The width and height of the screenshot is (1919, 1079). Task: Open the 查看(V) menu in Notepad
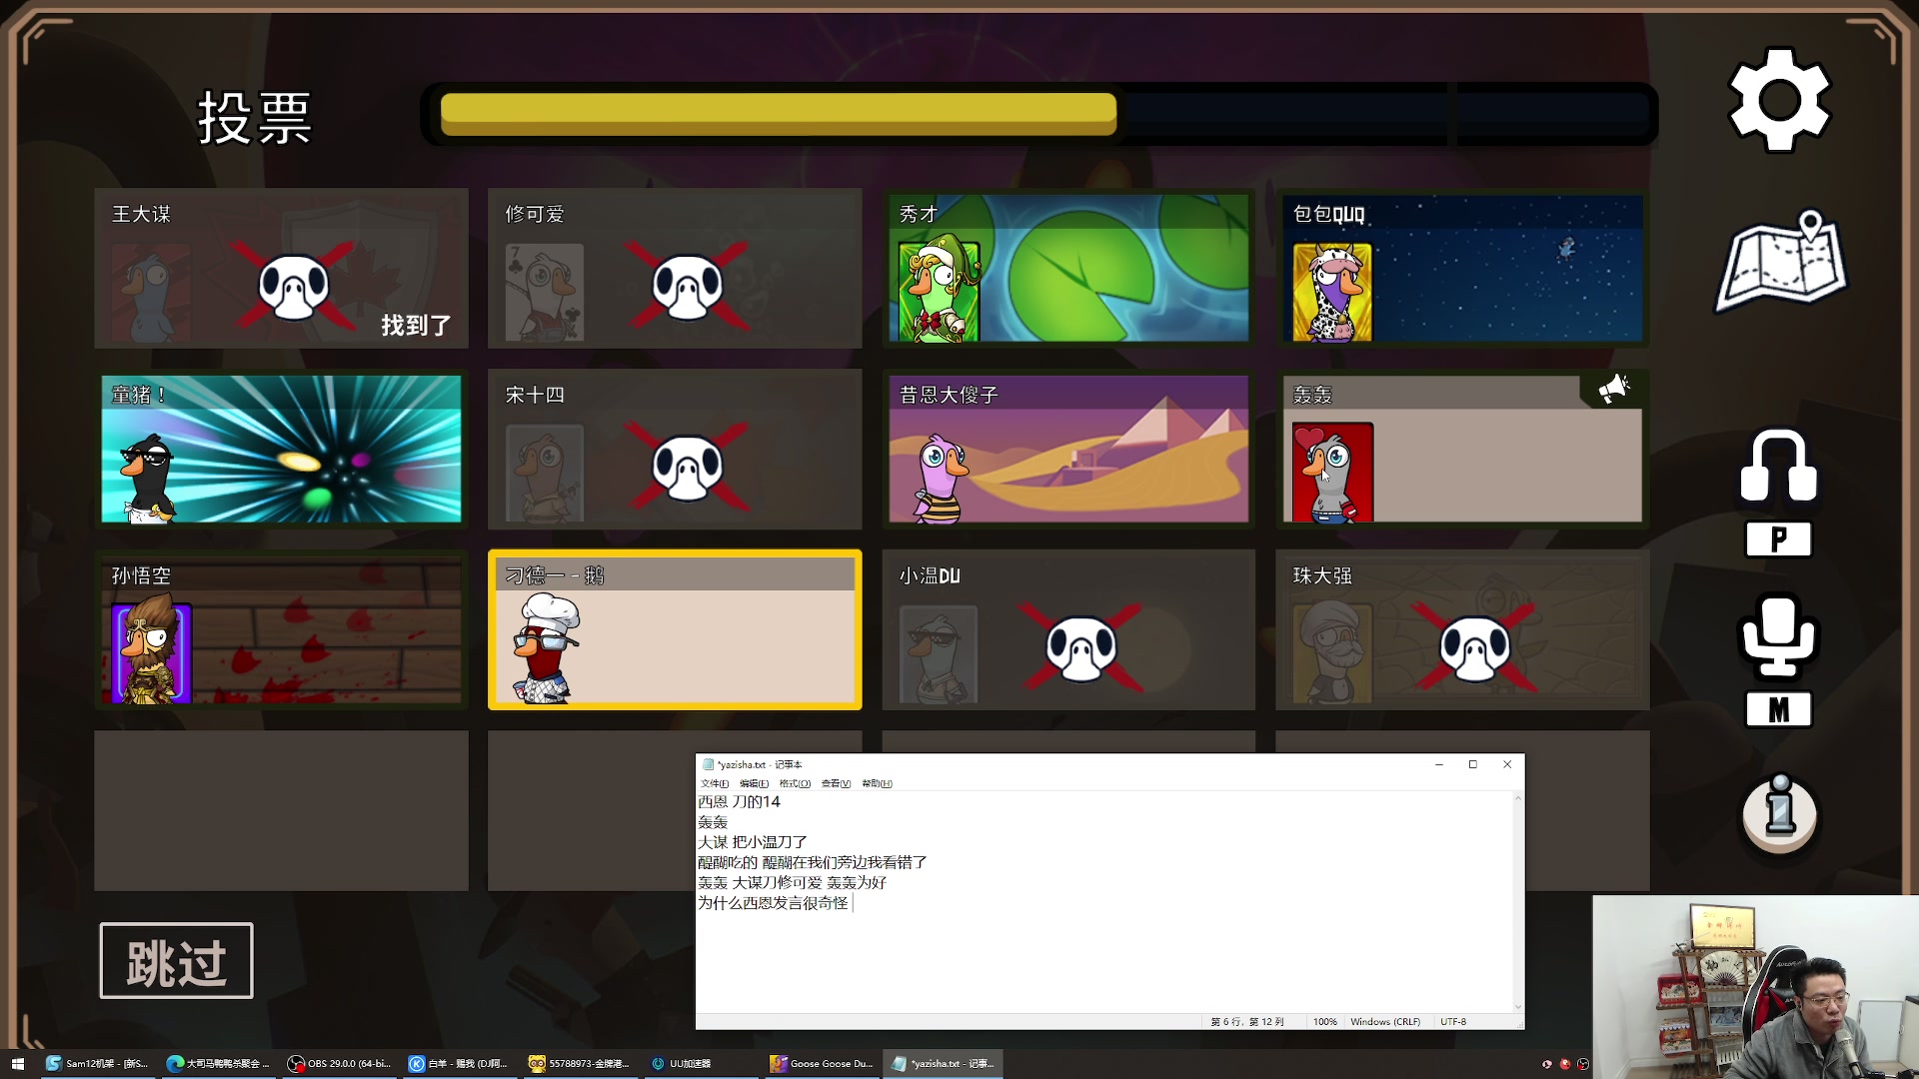point(836,783)
